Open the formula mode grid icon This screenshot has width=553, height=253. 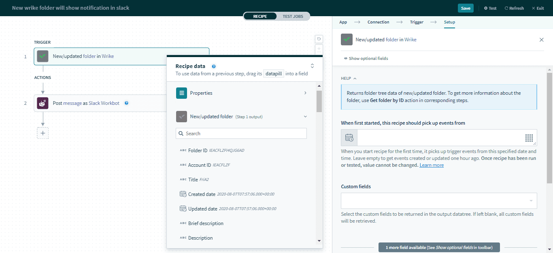pos(529,138)
